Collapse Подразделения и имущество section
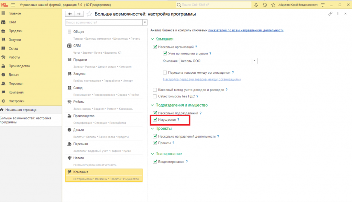The image size is (352, 202). coord(152,105)
